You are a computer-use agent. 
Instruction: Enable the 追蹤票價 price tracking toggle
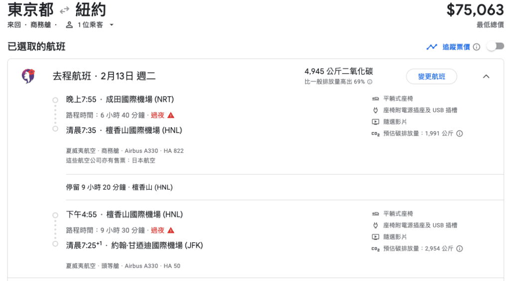pyautogui.click(x=495, y=47)
